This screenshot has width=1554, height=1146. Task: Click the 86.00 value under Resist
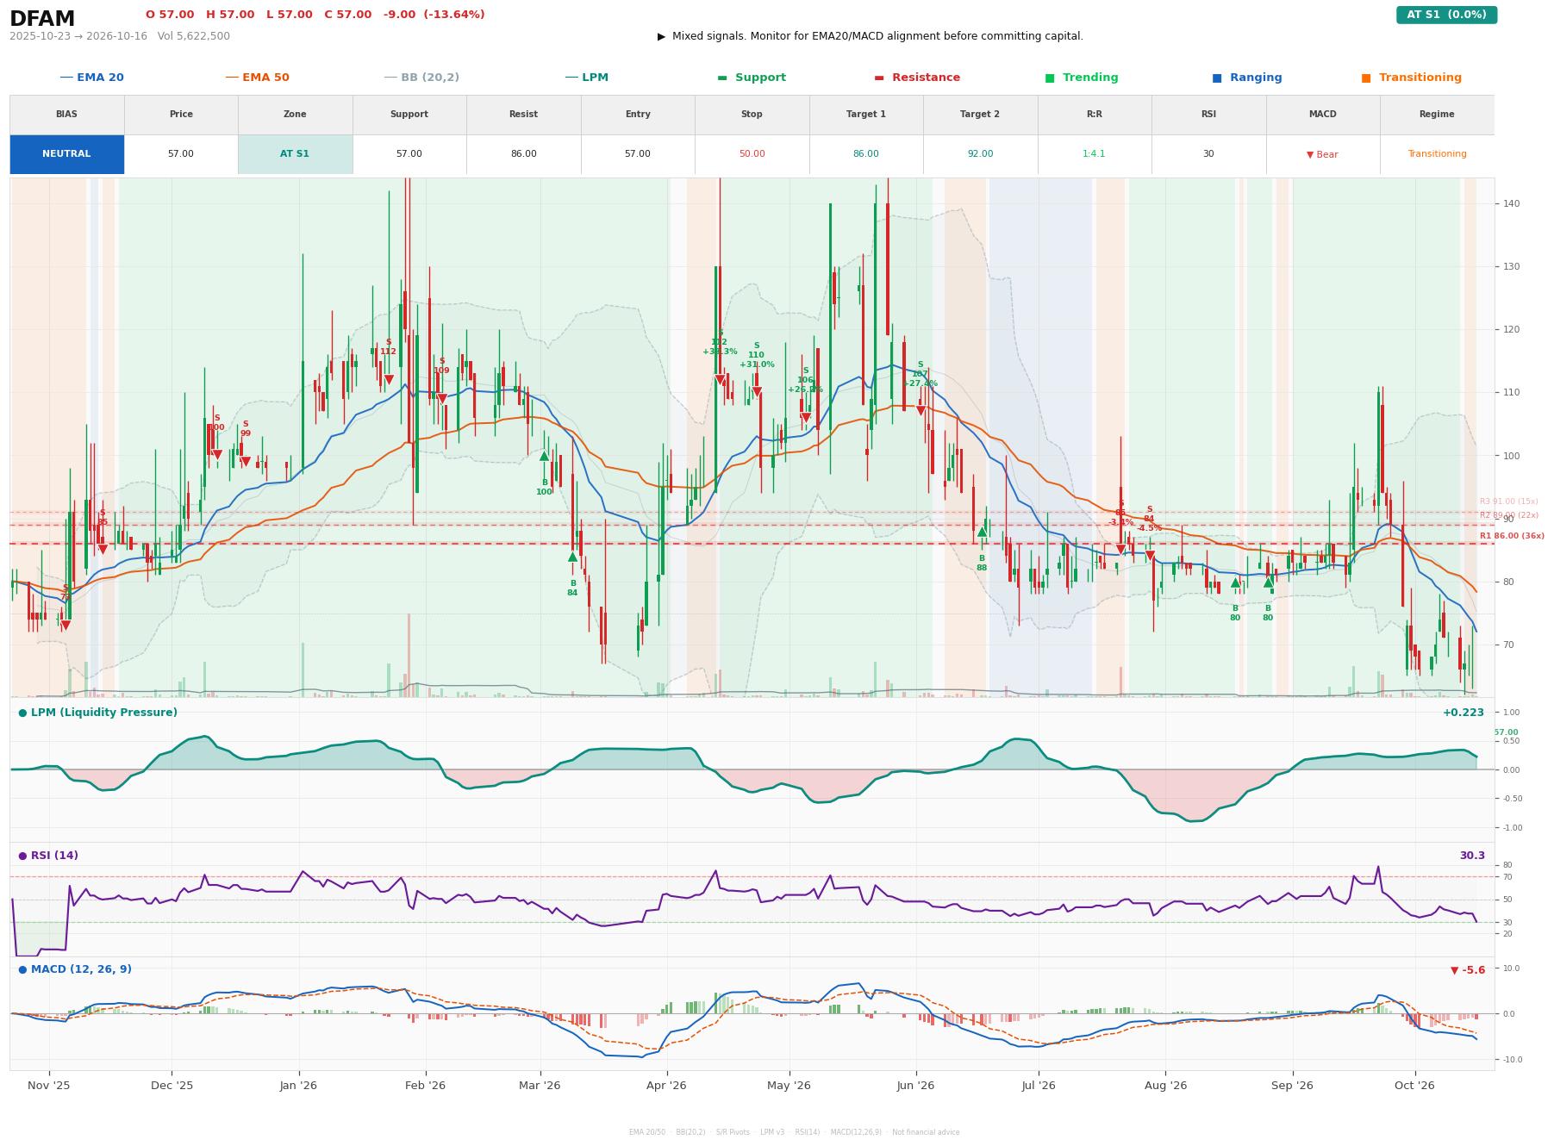pos(523,154)
